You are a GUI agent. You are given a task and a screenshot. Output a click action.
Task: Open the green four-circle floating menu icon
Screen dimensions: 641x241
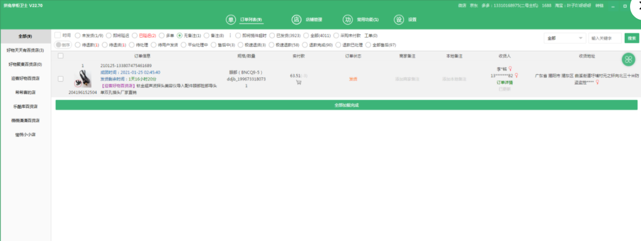[628, 59]
